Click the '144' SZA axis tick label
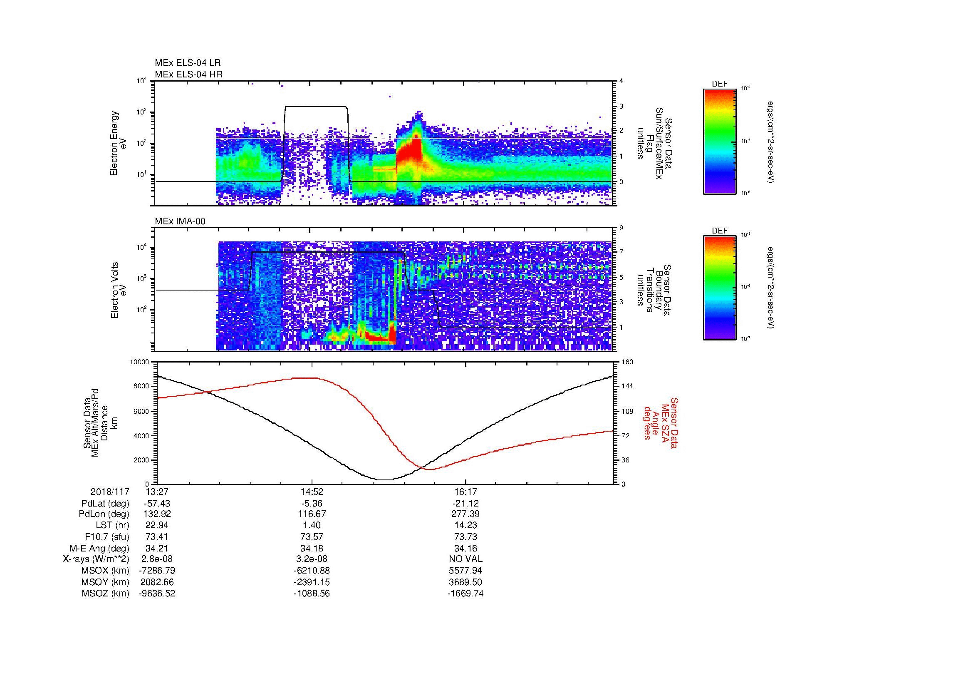Screen dimensions: 973x688 click(628, 386)
